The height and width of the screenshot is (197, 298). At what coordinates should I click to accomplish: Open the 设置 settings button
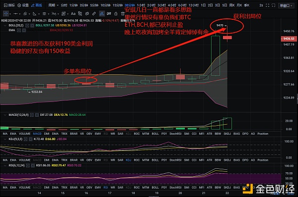[x=23, y=5]
